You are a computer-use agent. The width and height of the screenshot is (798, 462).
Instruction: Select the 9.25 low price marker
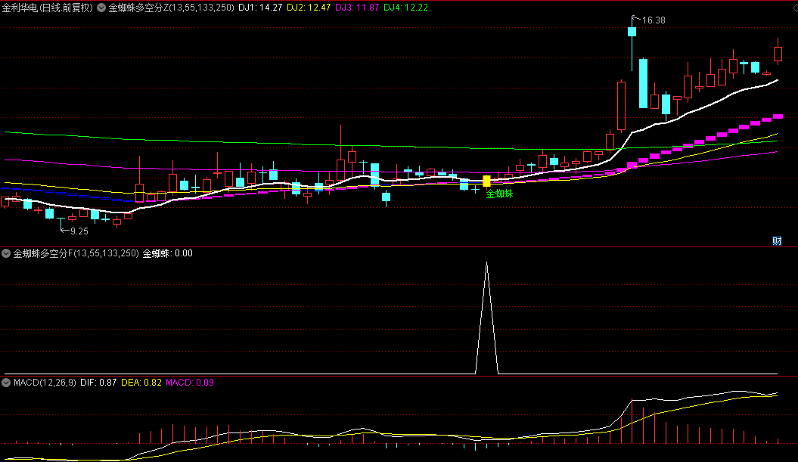[79, 231]
